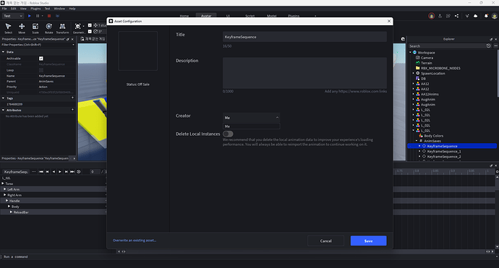The height and width of the screenshot is (268, 499).
Task: Open animation editor options ellipsis menu
Action: [34, 172]
